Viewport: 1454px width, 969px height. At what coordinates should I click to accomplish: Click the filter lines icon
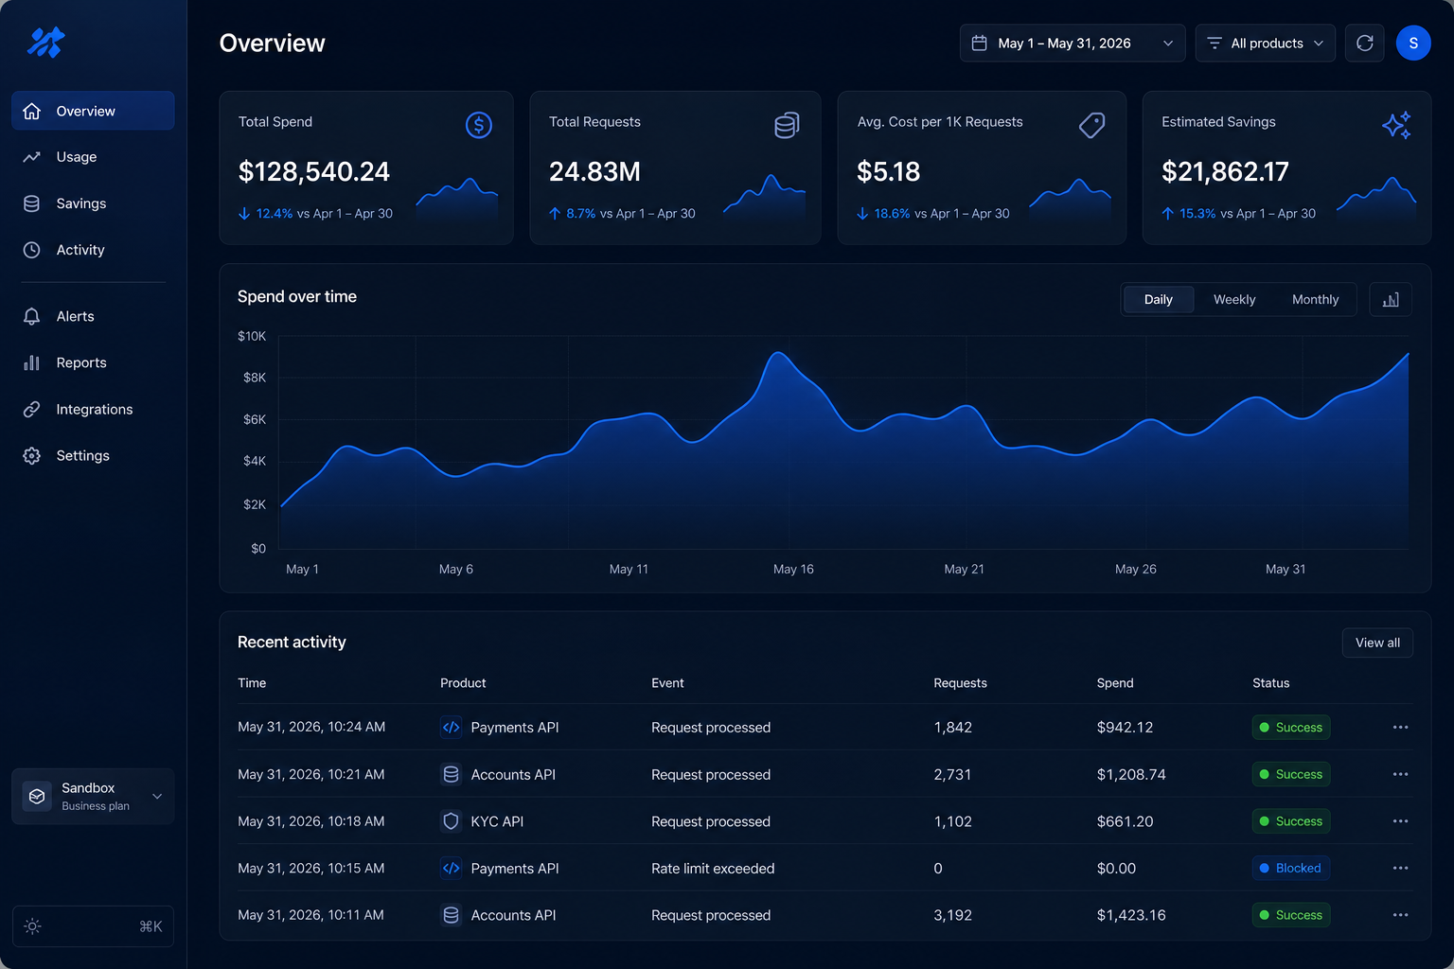click(x=1215, y=44)
